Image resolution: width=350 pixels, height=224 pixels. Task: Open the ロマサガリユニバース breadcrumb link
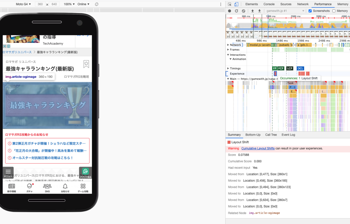pos(17,52)
